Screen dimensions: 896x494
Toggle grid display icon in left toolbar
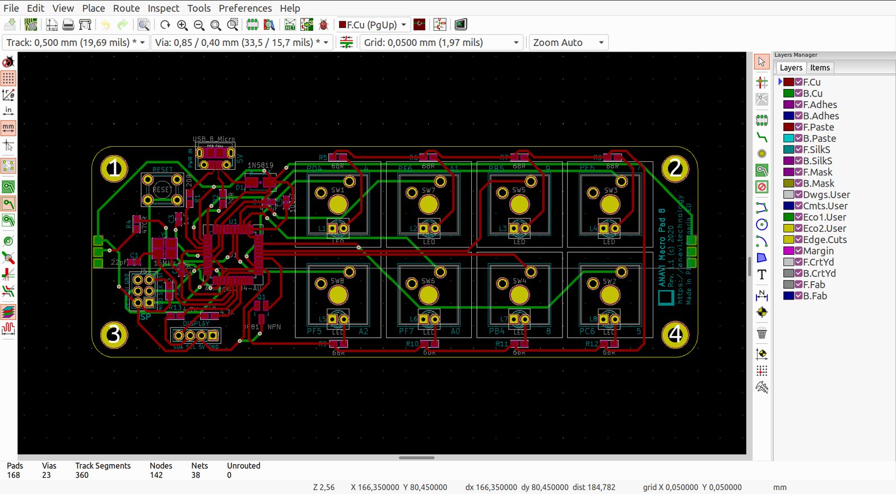8,78
